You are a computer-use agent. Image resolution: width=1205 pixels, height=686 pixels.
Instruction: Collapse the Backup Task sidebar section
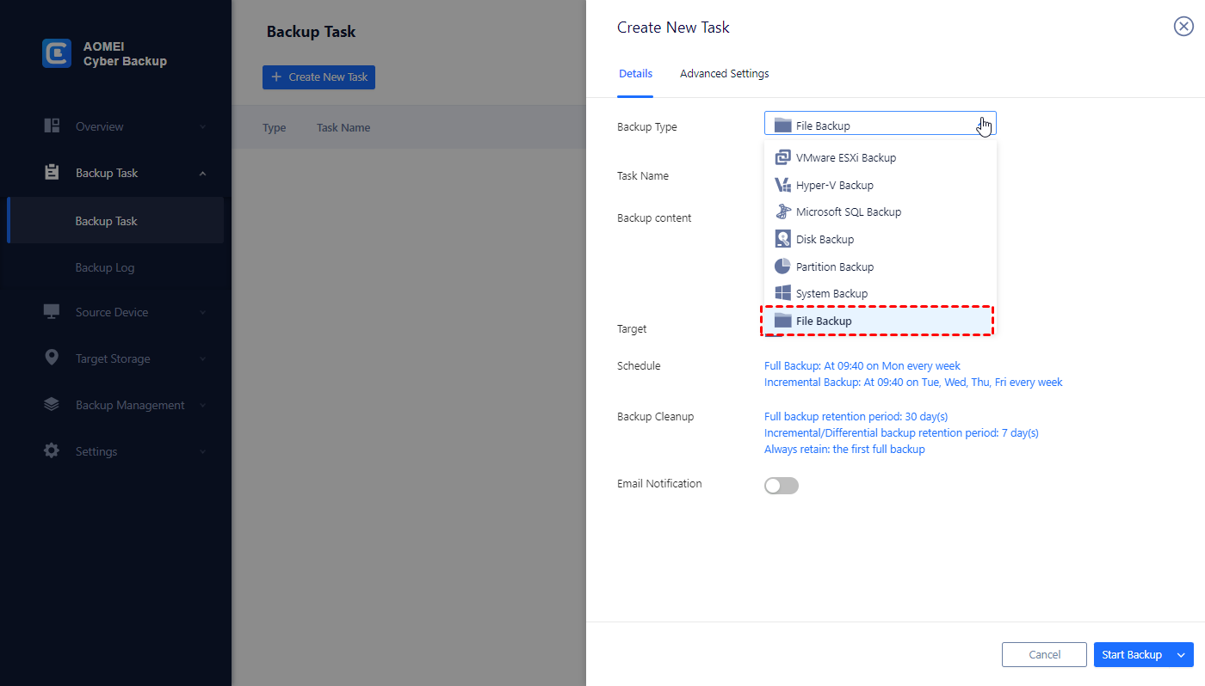tap(203, 174)
